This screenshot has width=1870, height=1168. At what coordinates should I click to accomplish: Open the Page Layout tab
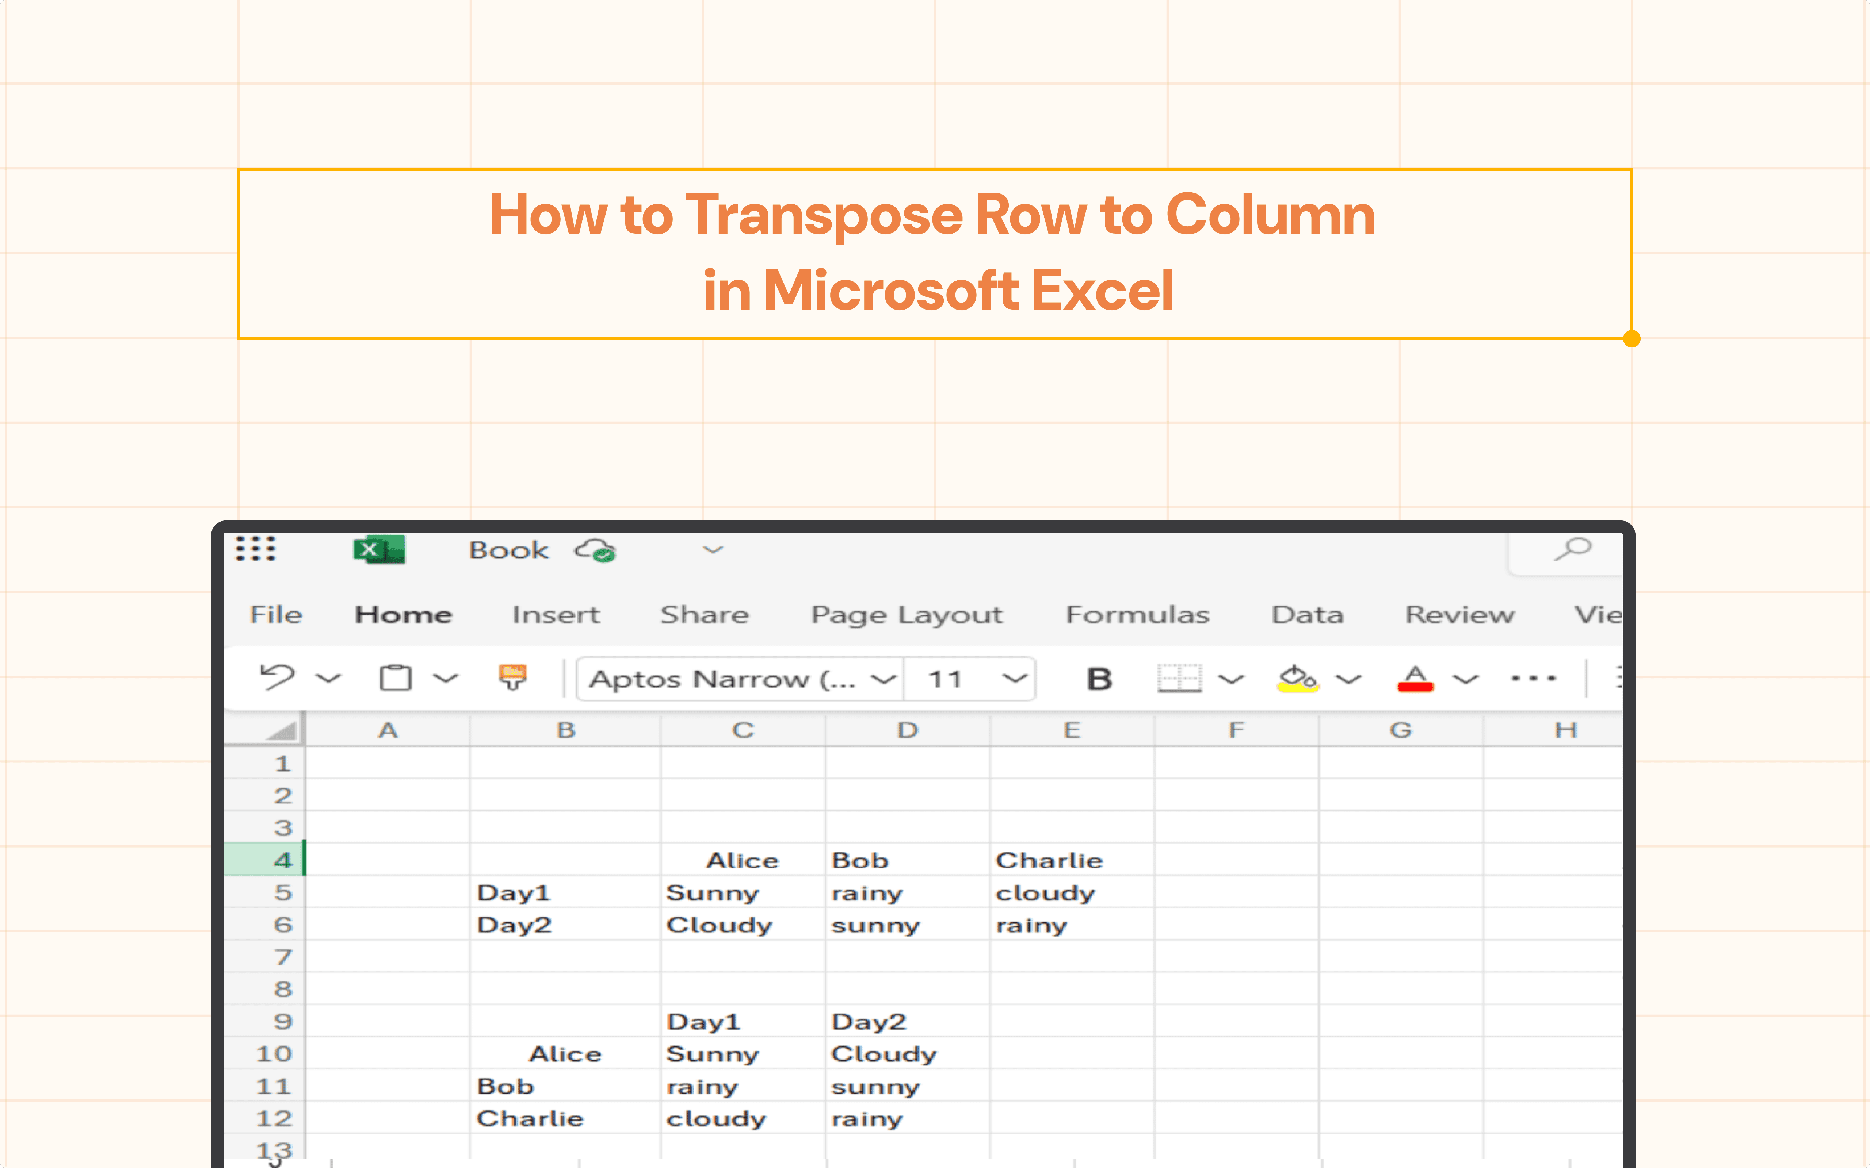click(907, 616)
